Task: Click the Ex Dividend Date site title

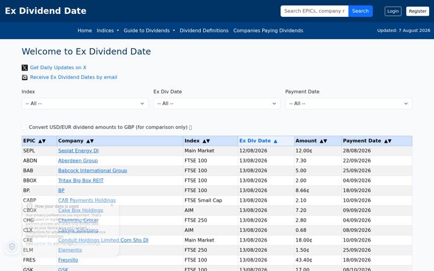Action: click(46, 11)
